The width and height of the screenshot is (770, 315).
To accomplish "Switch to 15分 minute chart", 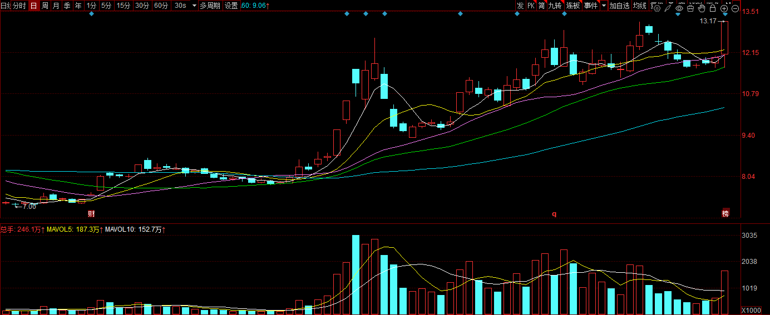I will point(124,6).
